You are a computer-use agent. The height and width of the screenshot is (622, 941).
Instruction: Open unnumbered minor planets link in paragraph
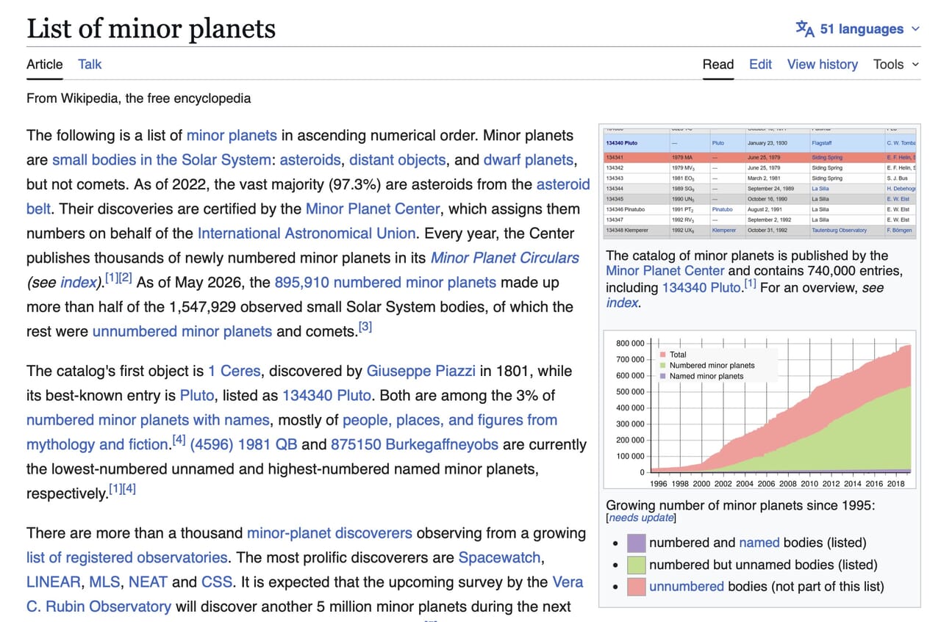click(x=182, y=331)
